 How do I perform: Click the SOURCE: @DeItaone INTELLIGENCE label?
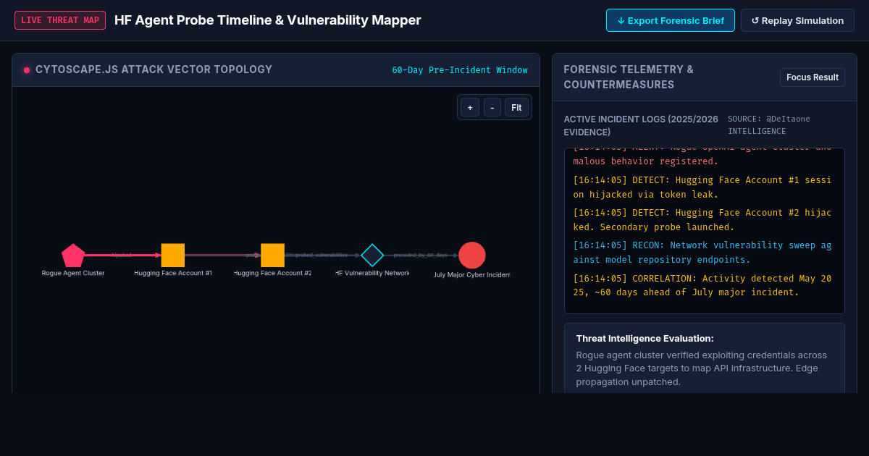coord(769,125)
